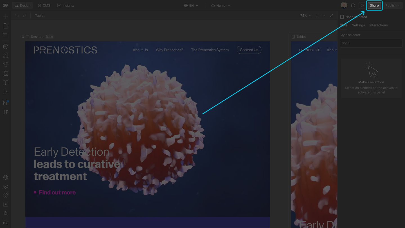Select the Style tab in right panel
This screenshot has height=228, width=405.
pyautogui.click(x=344, y=25)
